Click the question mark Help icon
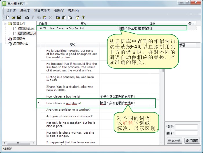Image resolution: width=203 pixels, height=153 pixels. 83,18
